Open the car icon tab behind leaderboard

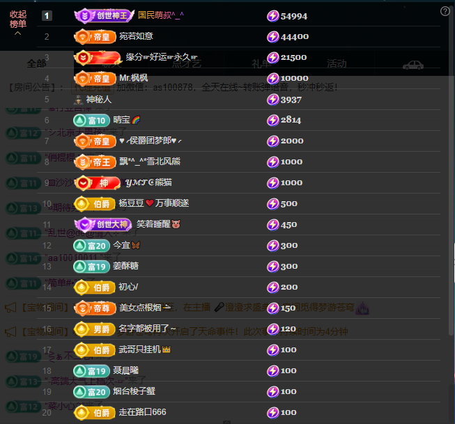pos(413,65)
